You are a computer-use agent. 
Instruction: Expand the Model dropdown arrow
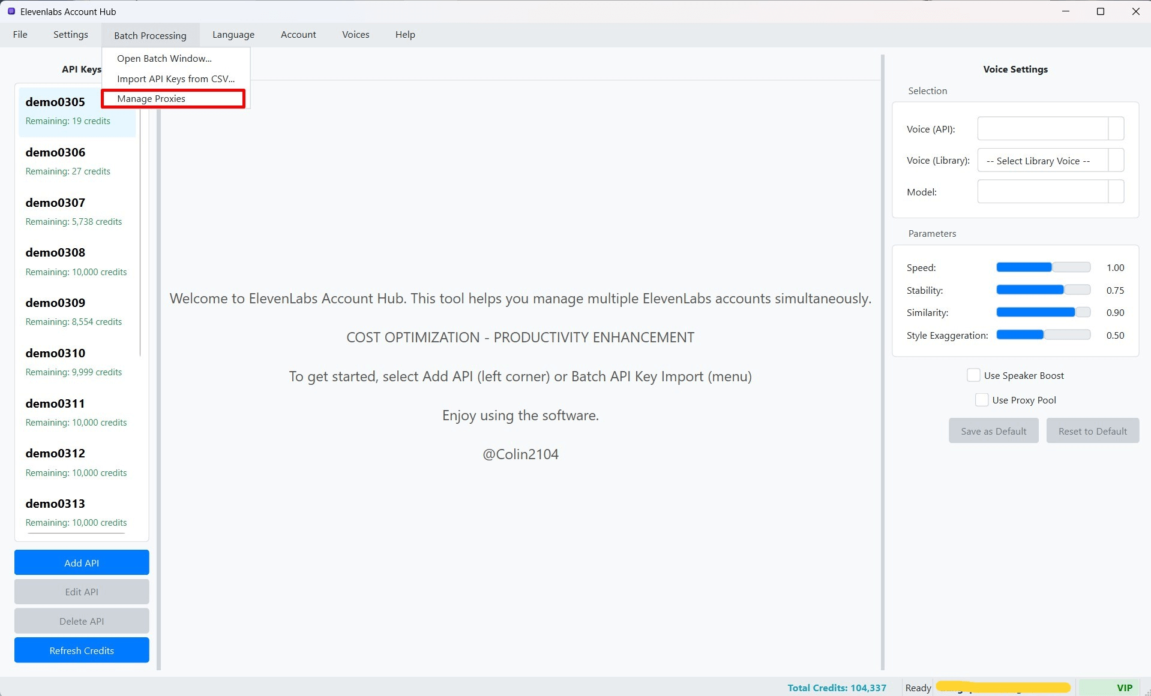[1116, 192]
